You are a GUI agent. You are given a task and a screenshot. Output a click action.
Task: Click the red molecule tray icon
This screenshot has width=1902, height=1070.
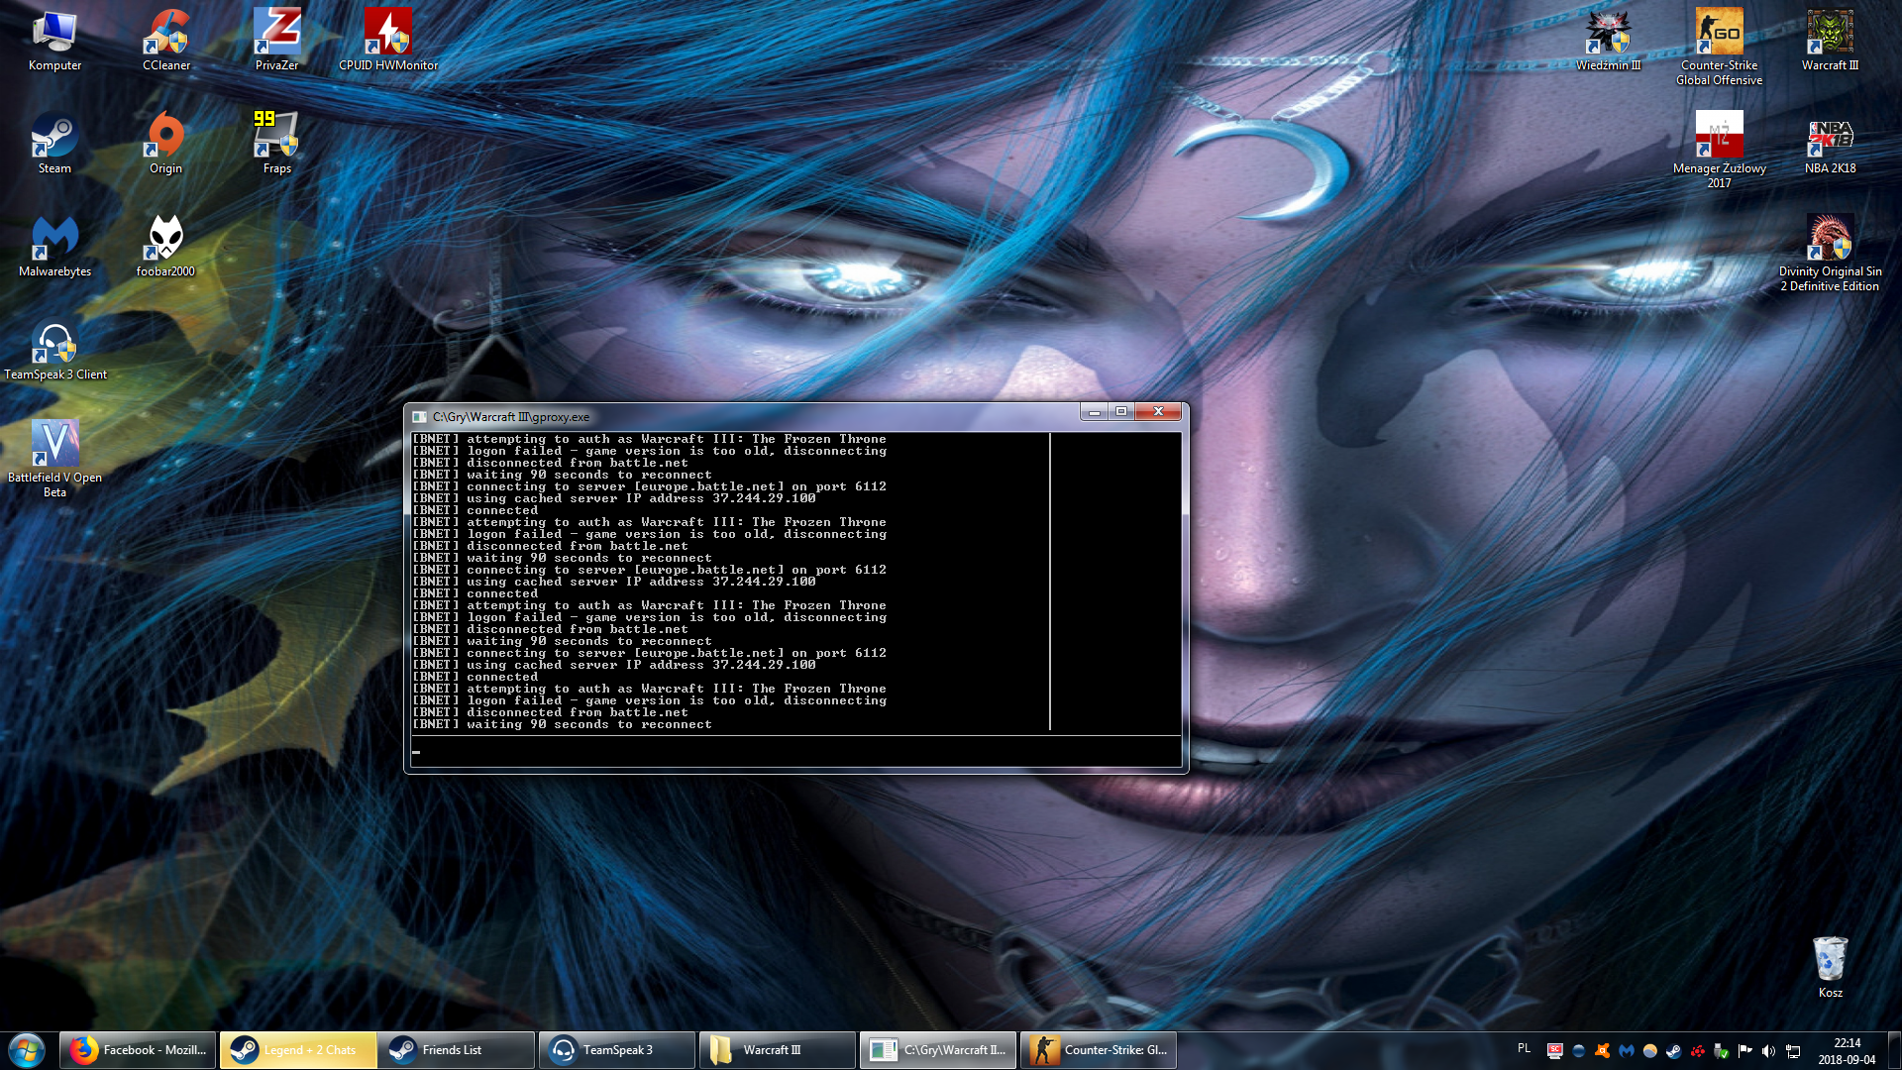click(x=1698, y=1051)
